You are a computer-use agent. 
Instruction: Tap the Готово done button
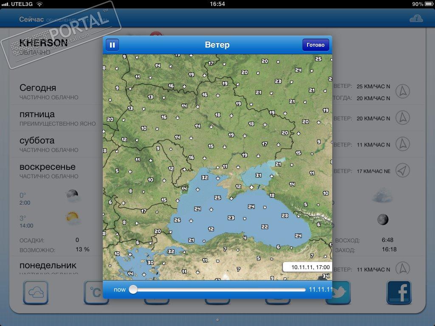tap(316, 45)
